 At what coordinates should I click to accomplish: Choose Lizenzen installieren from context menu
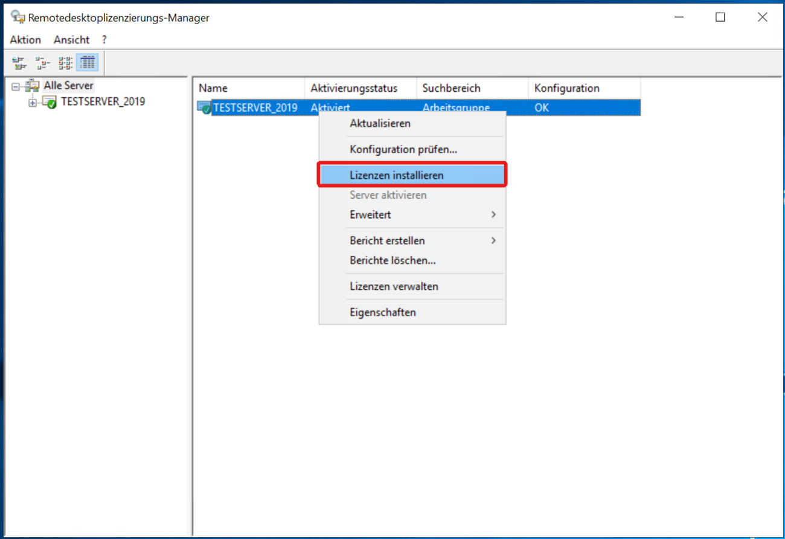(412, 175)
